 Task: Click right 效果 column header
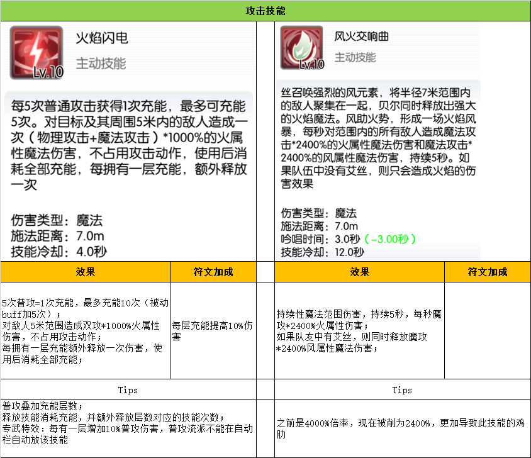[359, 272]
